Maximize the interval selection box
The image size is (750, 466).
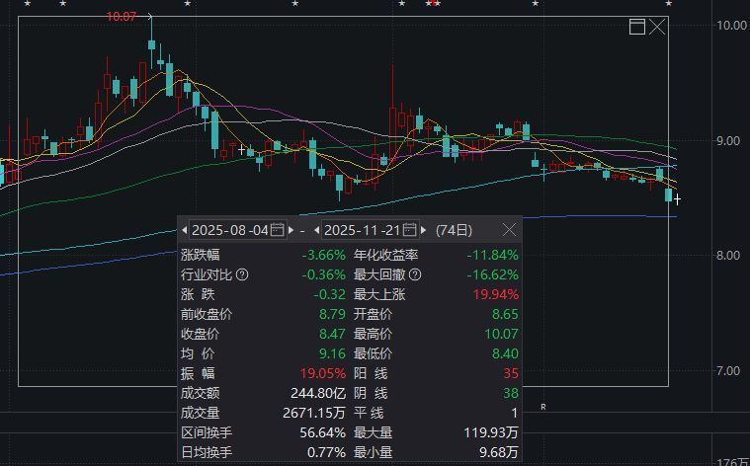point(637,27)
